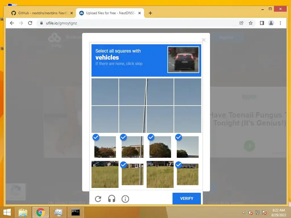Go forward with the browser forward arrow
The height and width of the screenshot is (218, 291).
pos(21,23)
